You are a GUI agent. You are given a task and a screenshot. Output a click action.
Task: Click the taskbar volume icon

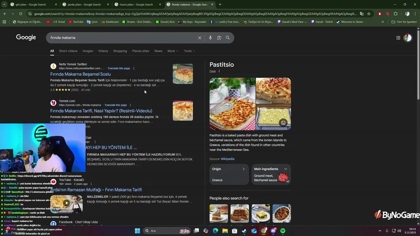399,231
